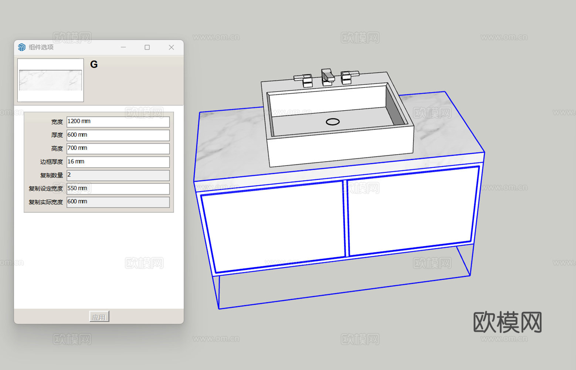This screenshot has width=576, height=370.
Task: Click the 宽度 label
Action: pyautogui.click(x=57, y=122)
